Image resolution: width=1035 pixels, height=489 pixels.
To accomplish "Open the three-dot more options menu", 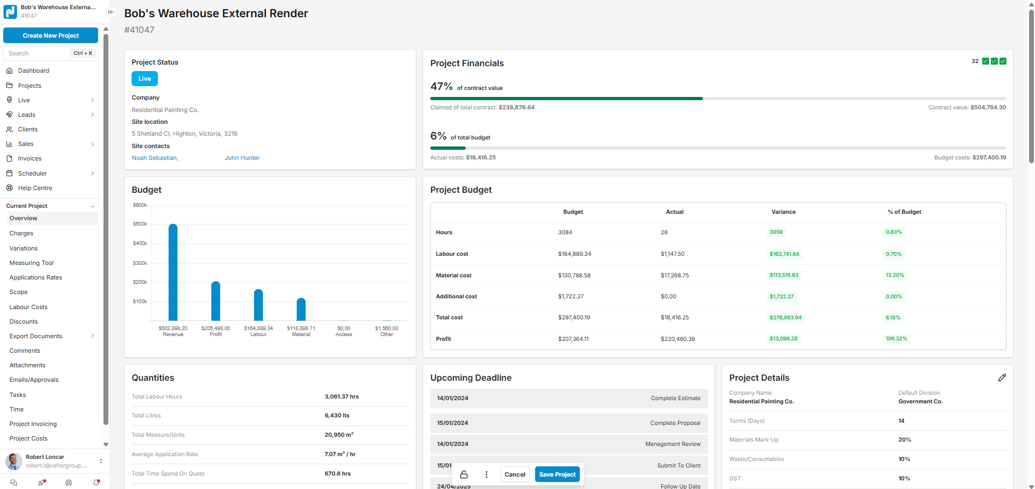I will click(x=486, y=474).
